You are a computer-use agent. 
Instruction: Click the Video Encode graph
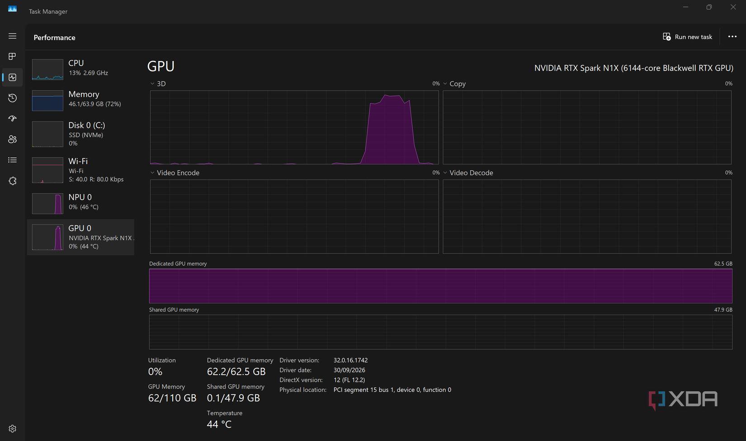pos(294,216)
